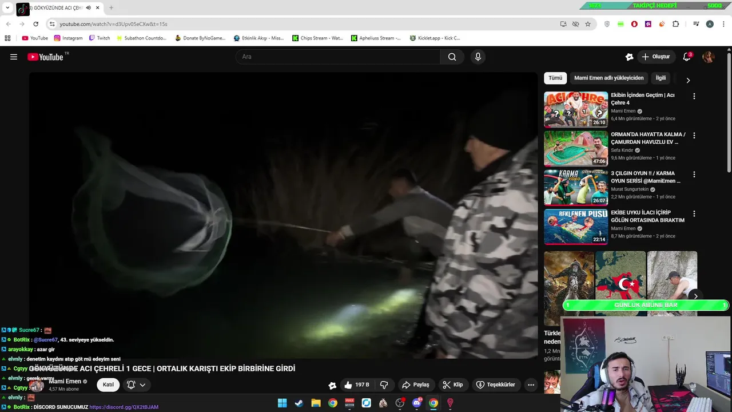Open EKİBE UYKU İLACI video thumbnail

point(576,227)
